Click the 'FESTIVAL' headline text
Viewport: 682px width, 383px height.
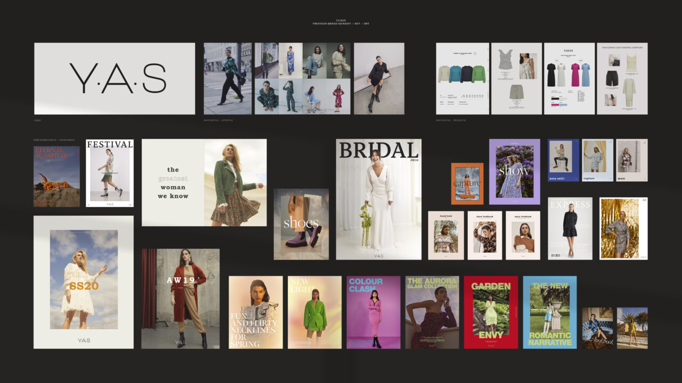110,144
